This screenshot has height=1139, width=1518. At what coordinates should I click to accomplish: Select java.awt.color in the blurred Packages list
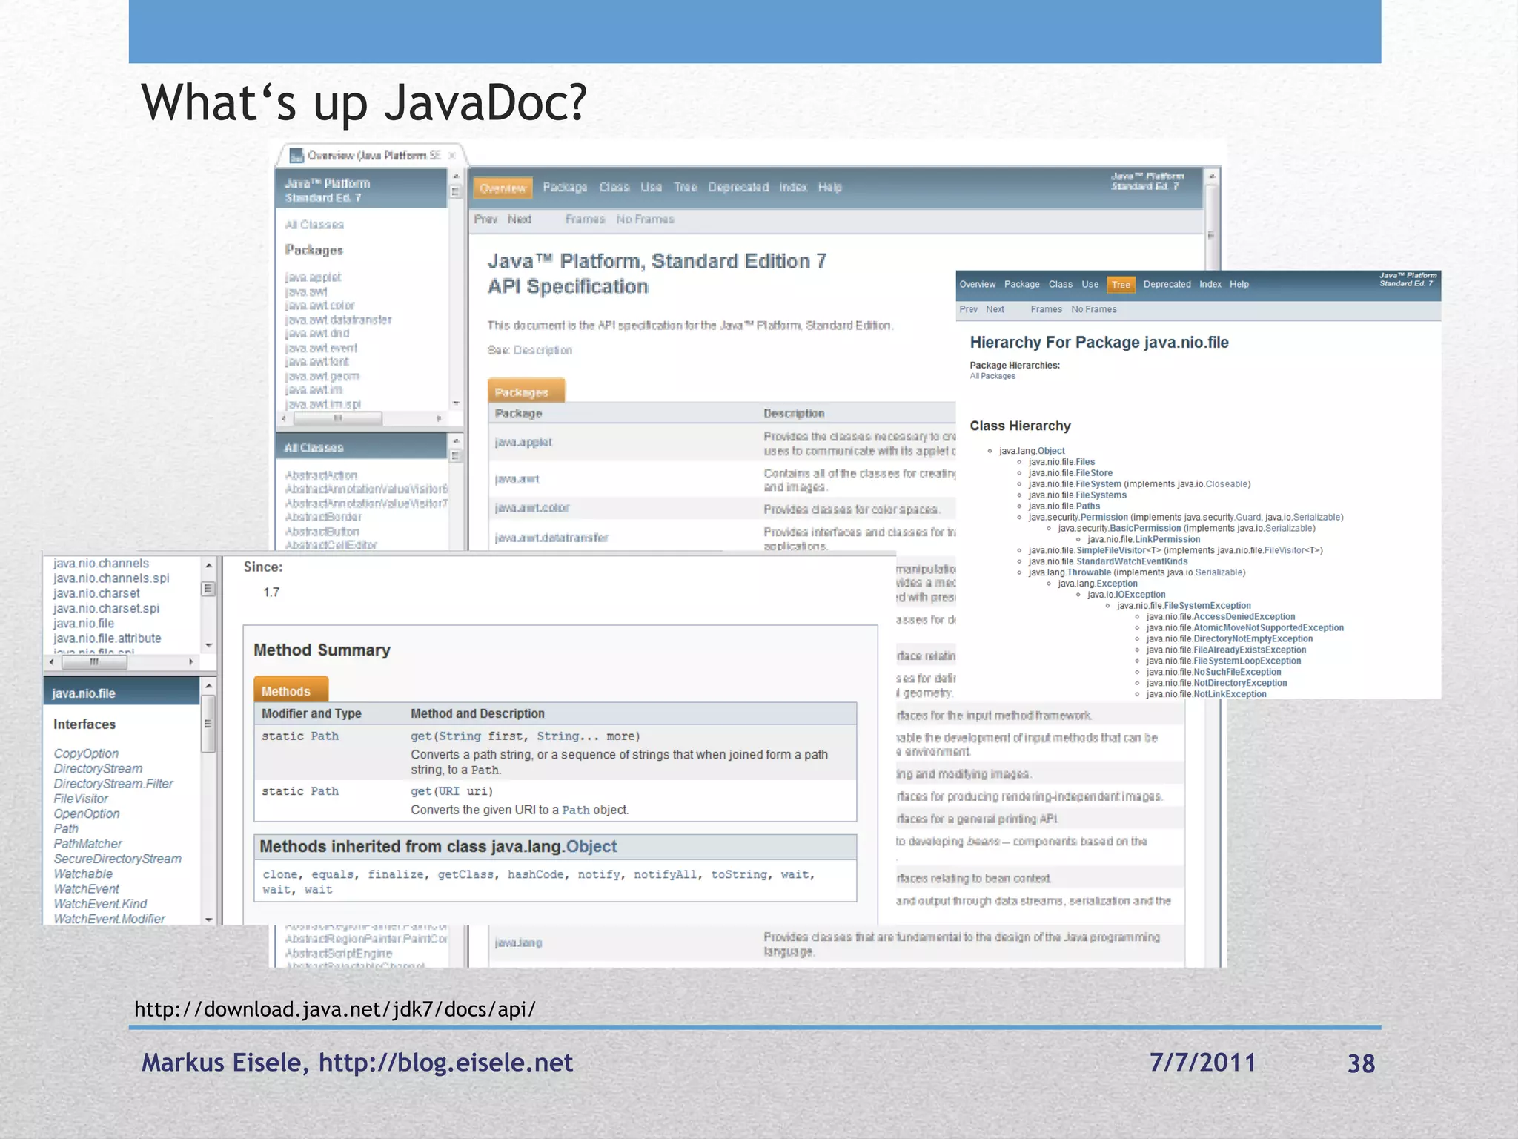coord(320,306)
